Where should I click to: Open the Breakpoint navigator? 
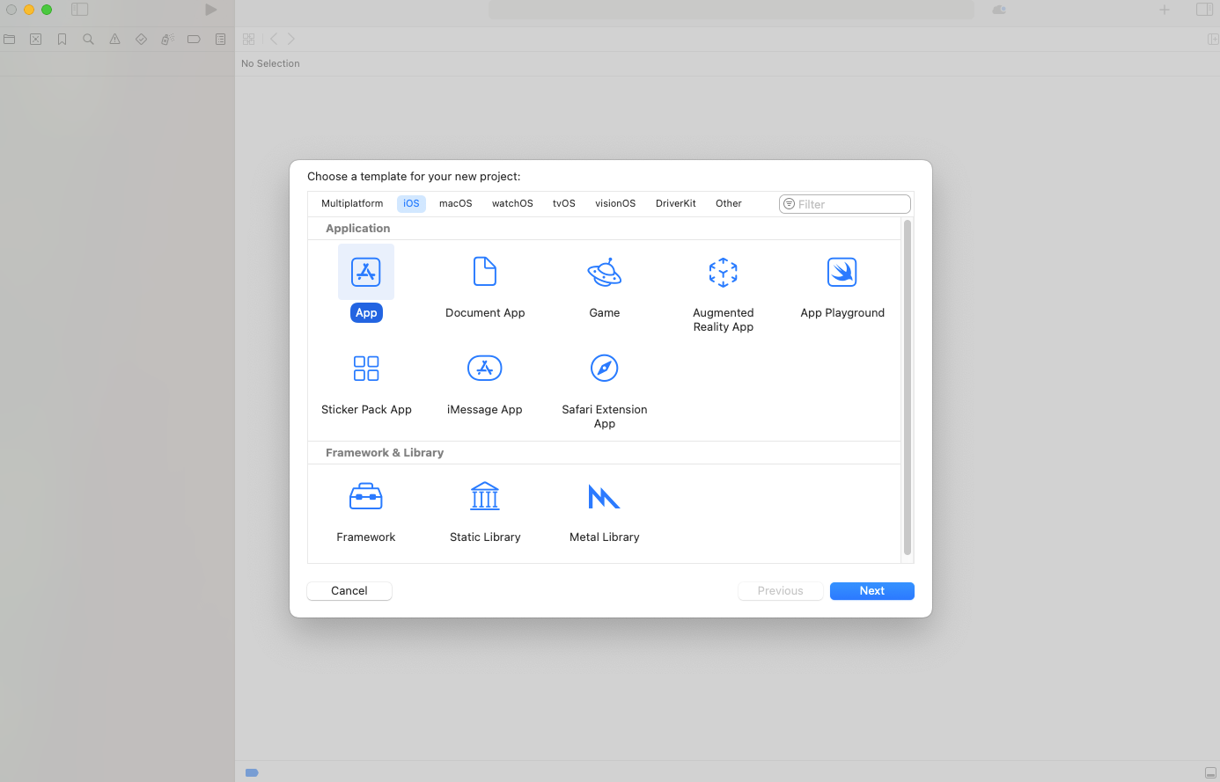click(195, 40)
